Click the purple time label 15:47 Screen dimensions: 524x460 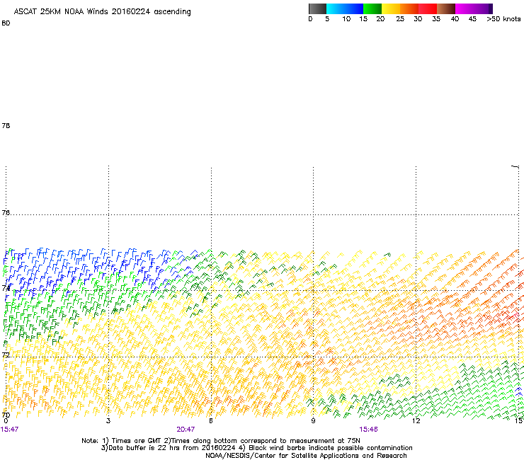tap(9, 430)
